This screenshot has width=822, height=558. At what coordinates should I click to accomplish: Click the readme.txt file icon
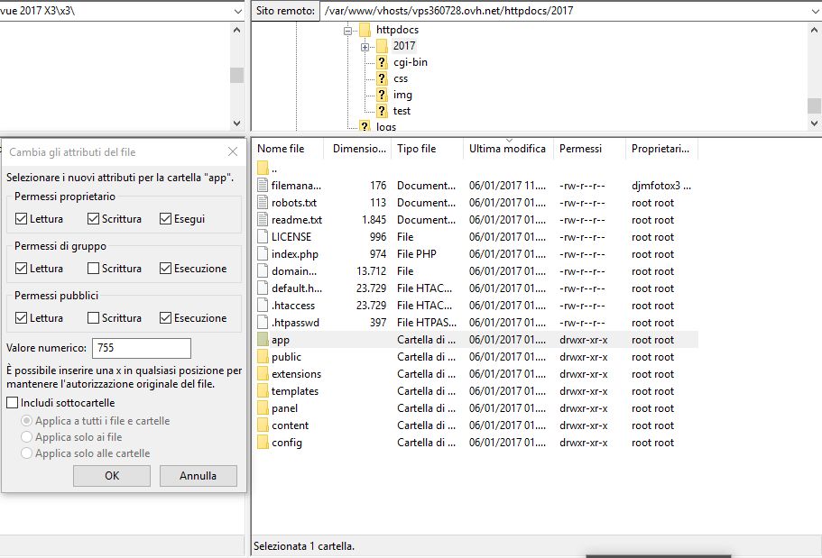tap(263, 220)
